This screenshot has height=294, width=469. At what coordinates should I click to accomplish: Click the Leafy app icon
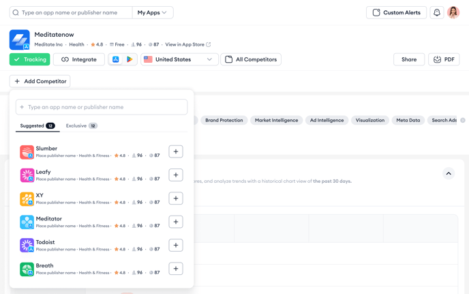point(27,175)
